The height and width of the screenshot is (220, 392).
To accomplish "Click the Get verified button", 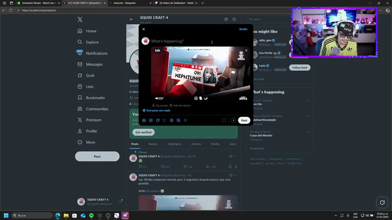I will pyautogui.click(x=143, y=132).
